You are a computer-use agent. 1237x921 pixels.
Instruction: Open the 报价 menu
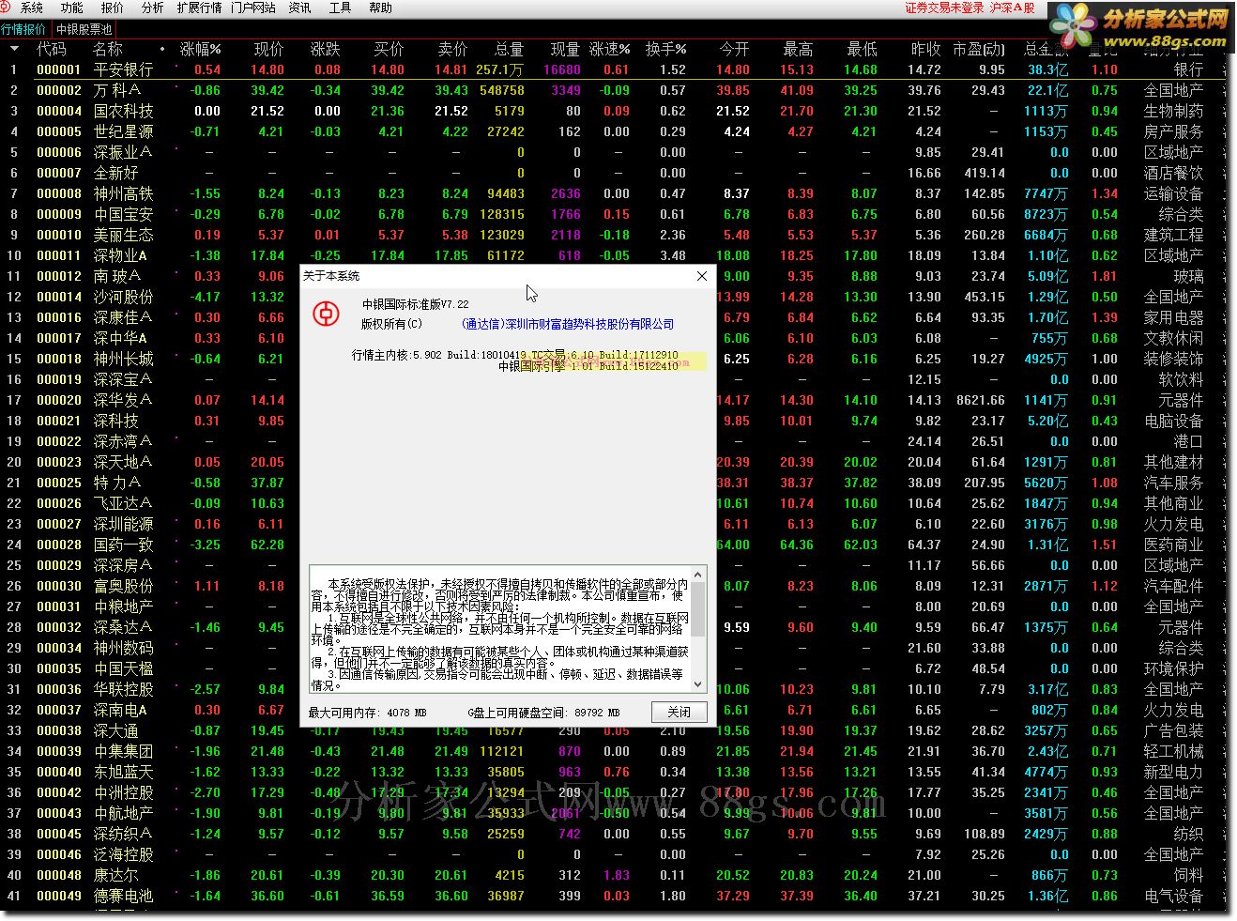tap(113, 8)
